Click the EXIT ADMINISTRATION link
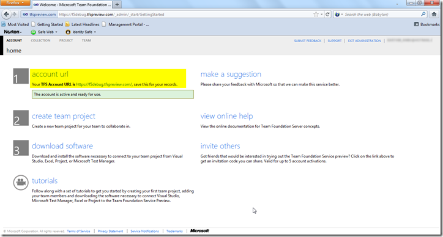Screen dimensions: 443x237 point(365,41)
